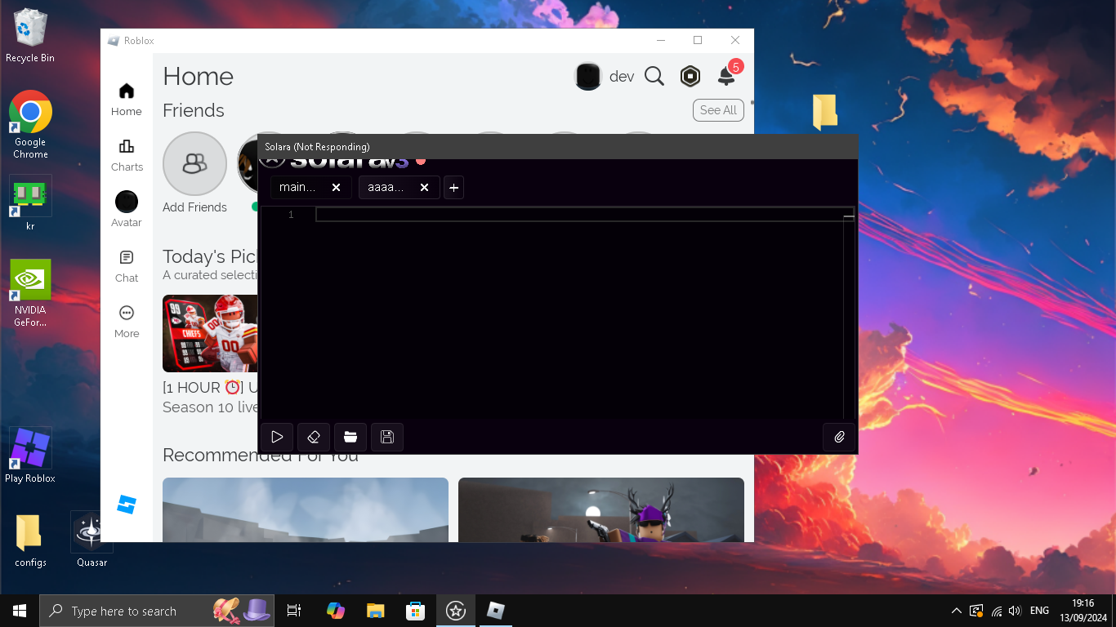The height and width of the screenshot is (627, 1116).
Task: Open a script file in Solara
Action: 350,437
